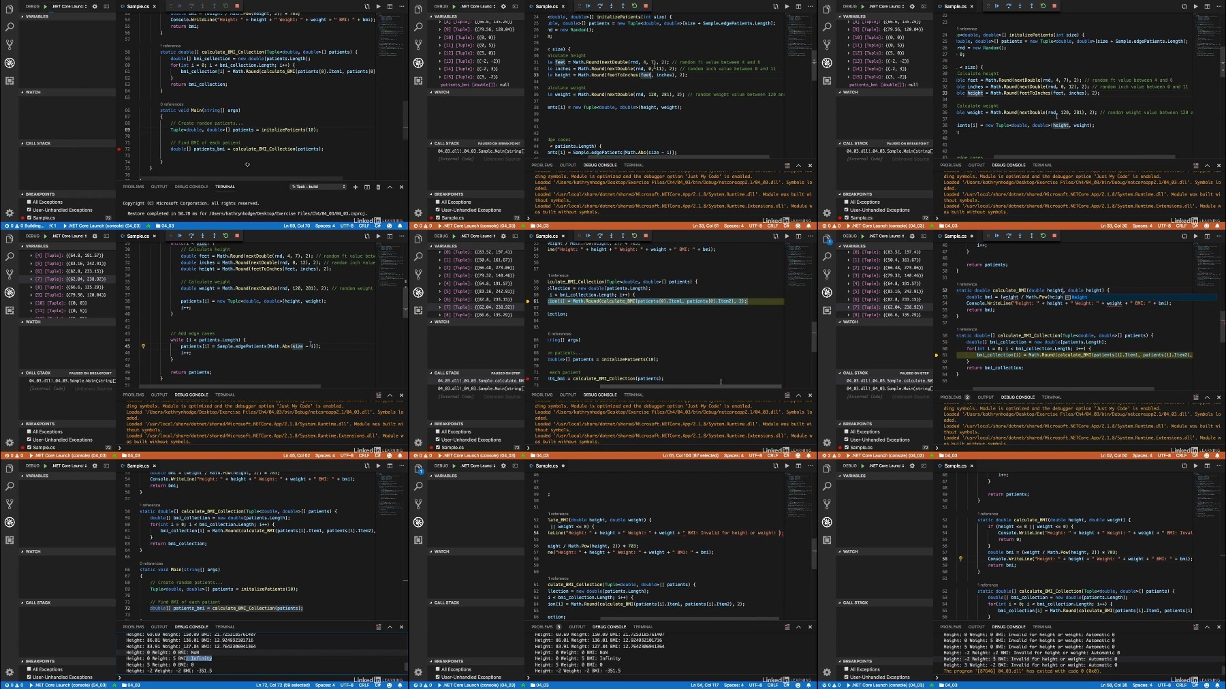Viewport: 1226px width, 689px height.
Task: Uncheck User-Unhandled Exceptions in Ln 45, Col 62 window
Action: point(29,440)
